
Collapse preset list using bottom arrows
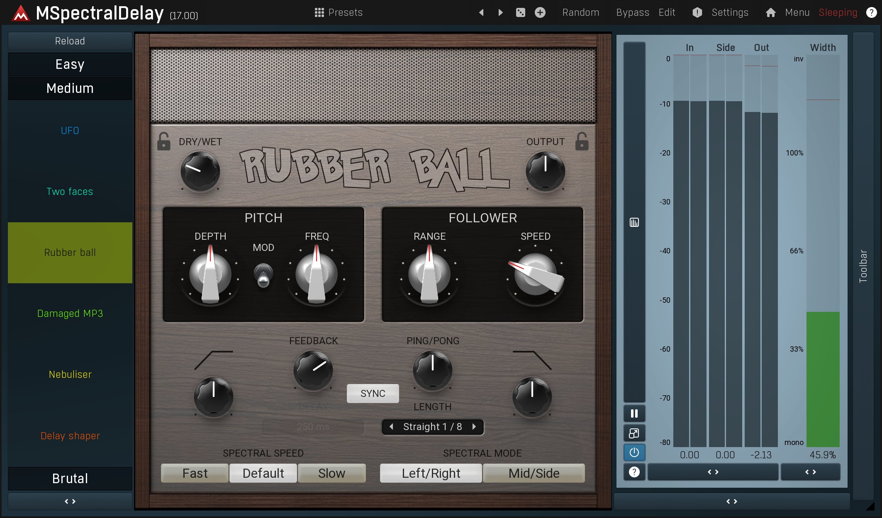click(70, 501)
